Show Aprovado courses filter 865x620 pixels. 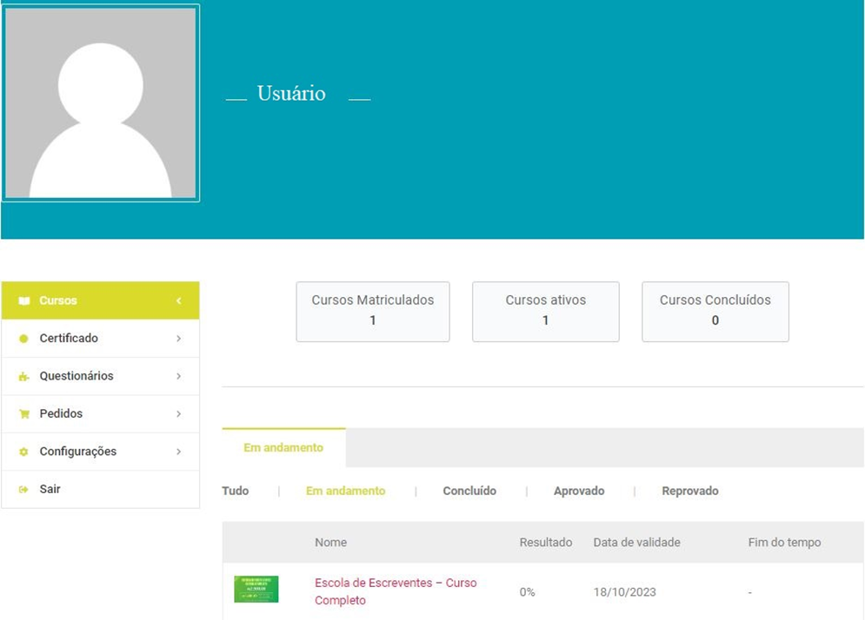[x=579, y=491]
